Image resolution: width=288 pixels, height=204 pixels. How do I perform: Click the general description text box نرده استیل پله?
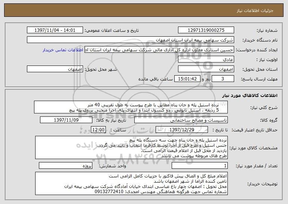[x=131, y=107]
